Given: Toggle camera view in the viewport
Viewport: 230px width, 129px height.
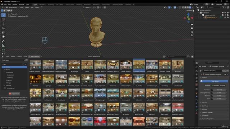Looking at the screenshot, I should click(192, 32).
